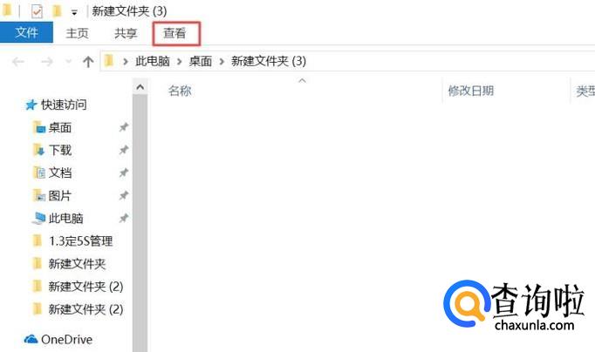Screen dimensions: 595x352
Task: Click 桌面 breadcrumb in the address bar
Action: (x=201, y=61)
